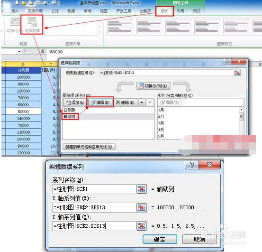This screenshot has width=262, height=252.
Task: Open the Data (数据) ribbon tab
Action: [x=72, y=11]
